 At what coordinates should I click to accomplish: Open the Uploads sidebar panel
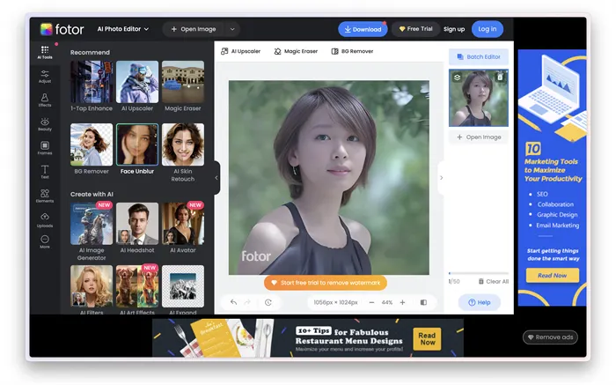pos(45,220)
